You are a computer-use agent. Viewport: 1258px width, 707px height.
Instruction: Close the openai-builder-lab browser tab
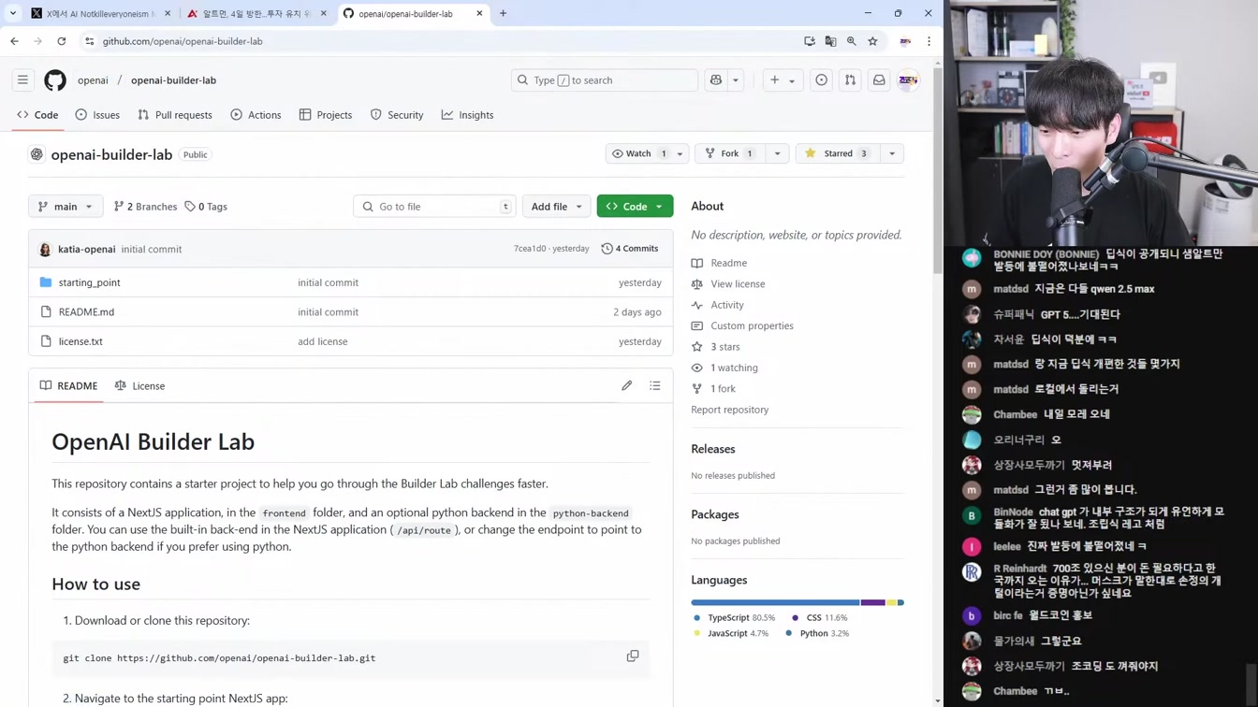[x=479, y=13]
